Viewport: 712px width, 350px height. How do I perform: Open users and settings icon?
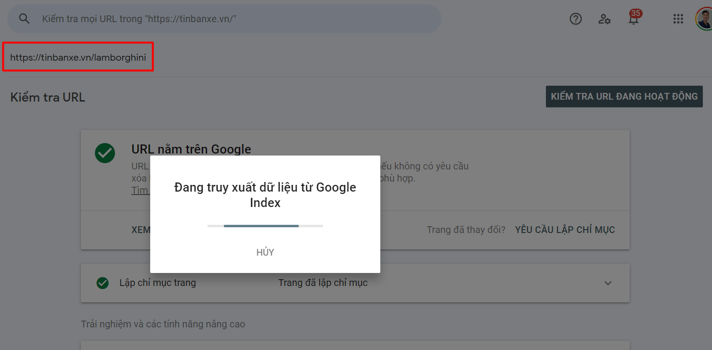coord(605,19)
